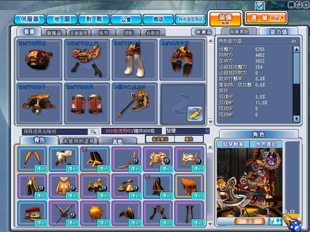Switch to the 搭配 tab
310x232 pixels.
tap(129, 33)
